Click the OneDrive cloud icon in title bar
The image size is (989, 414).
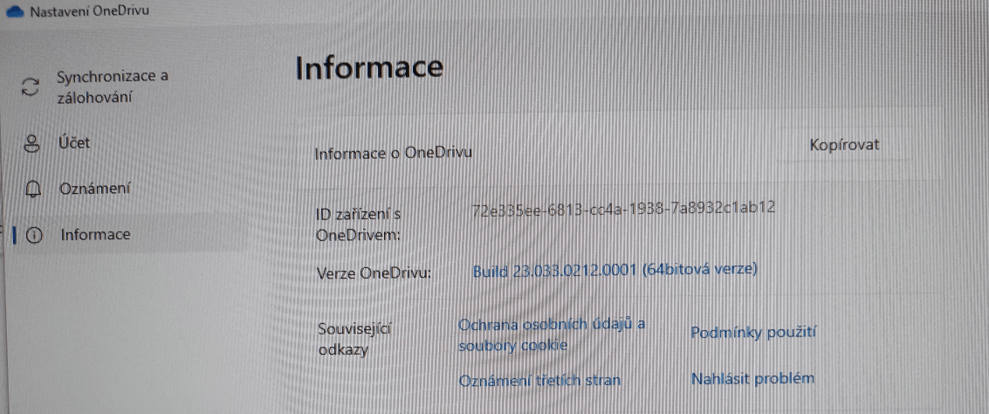pos(15,11)
